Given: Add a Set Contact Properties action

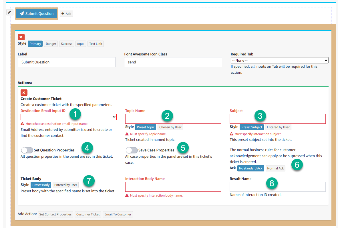Looking at the screenshot, I should (55, 215).
